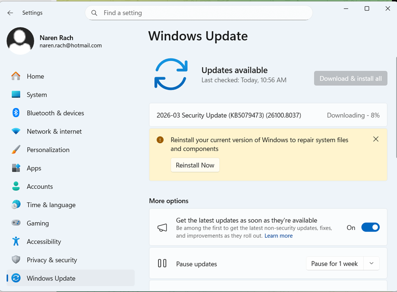Image resolution: width=397 pixels, height=292 pixels.
Task: Open the System settings label
Action: (x=37, y=95)
